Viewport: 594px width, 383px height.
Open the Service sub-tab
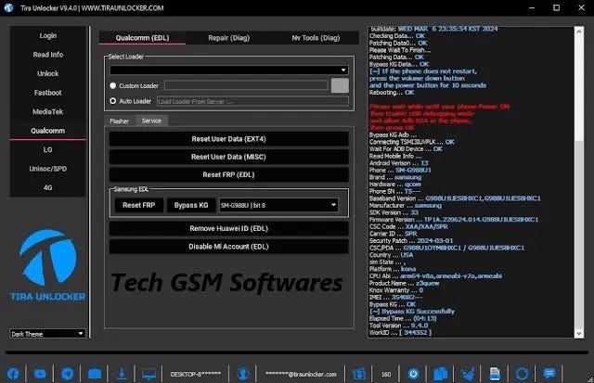(151, 121)
